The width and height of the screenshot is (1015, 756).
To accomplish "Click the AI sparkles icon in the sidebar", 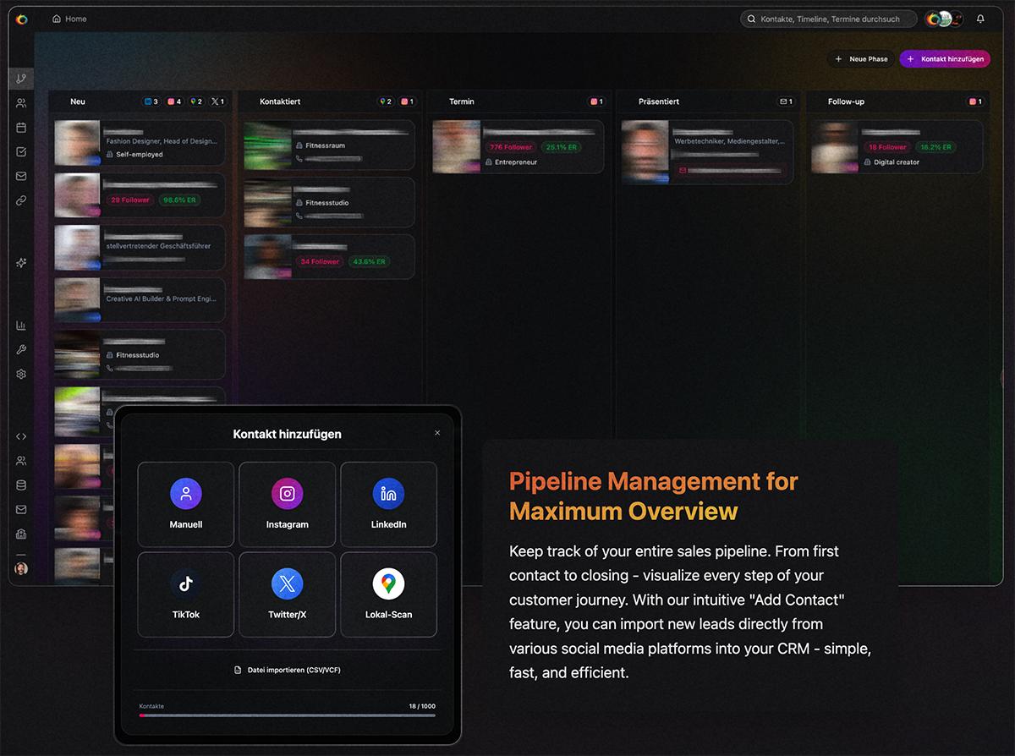I will 21,263.
